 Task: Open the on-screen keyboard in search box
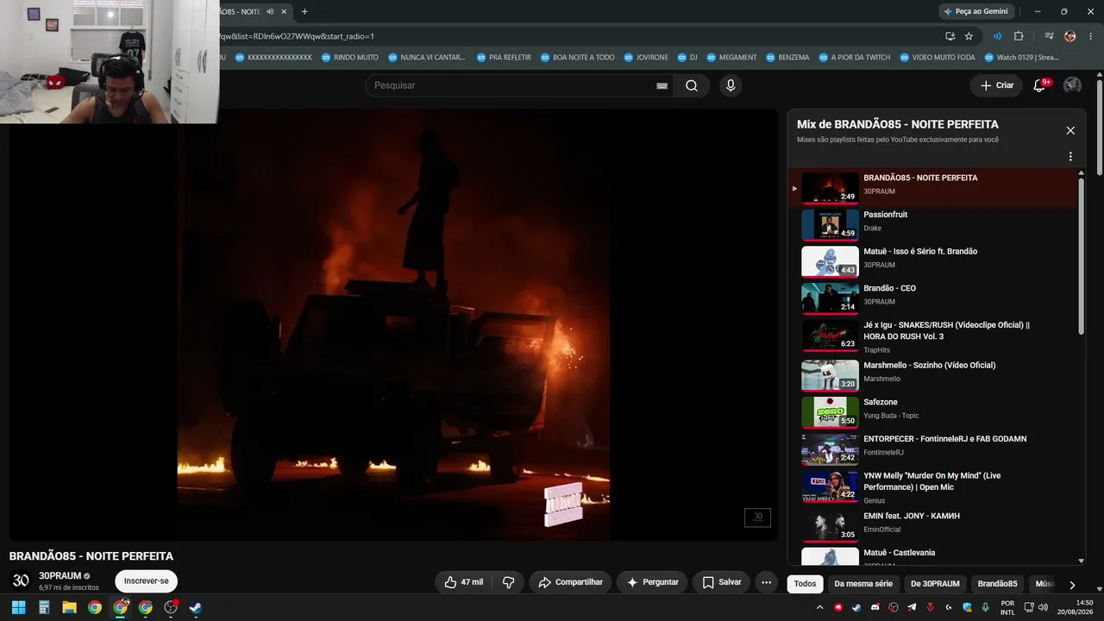tap(662, 85)
